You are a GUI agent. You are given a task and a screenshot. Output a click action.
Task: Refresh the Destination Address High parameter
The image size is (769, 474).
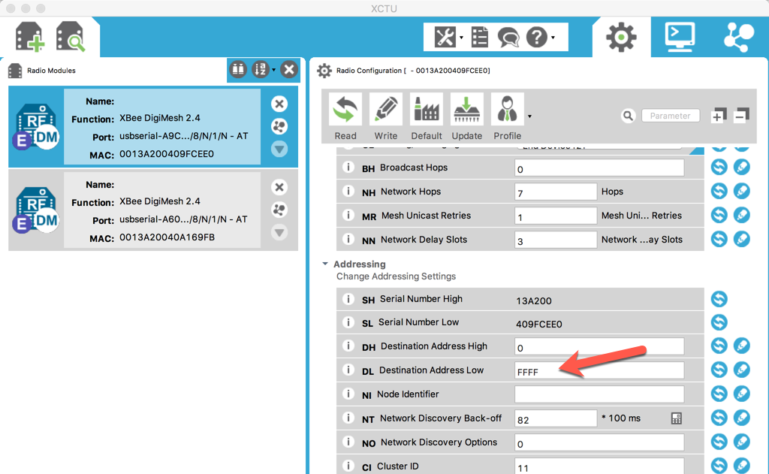(719, 346)
